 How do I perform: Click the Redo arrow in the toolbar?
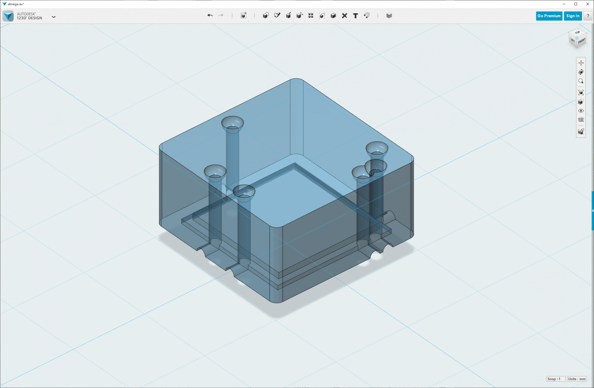[x=221, y=15]
